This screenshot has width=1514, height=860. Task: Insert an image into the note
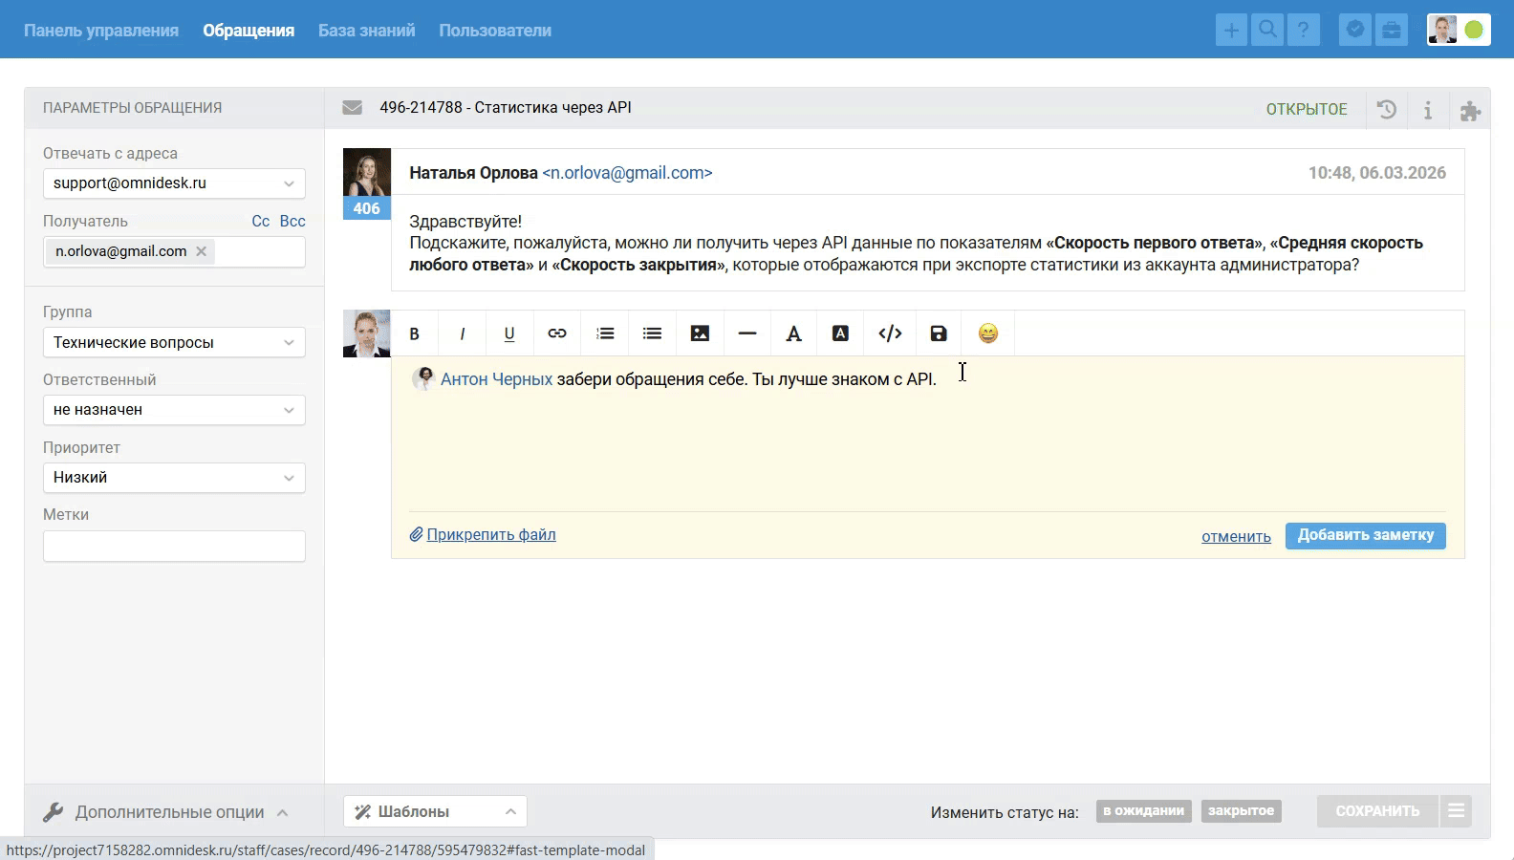[x=700, y=333]
